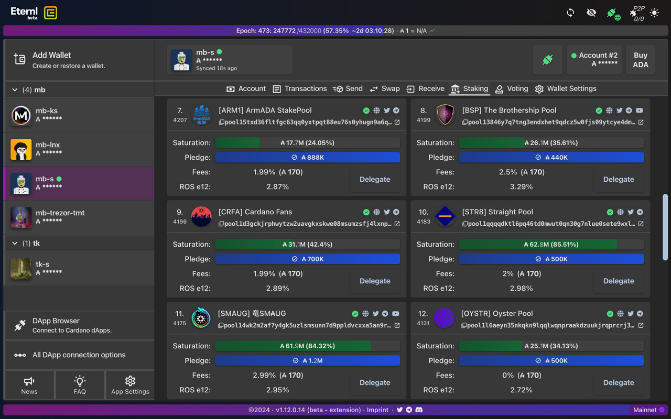Open Straight Pool Telegram icon
This screenshot has height=419, width=671.
(x=640, y=212)
